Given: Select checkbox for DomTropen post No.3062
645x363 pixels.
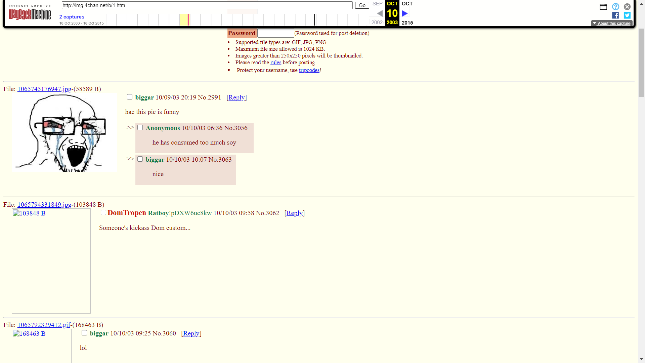Looking at the screenshot, I should click(x=103, y=213).
